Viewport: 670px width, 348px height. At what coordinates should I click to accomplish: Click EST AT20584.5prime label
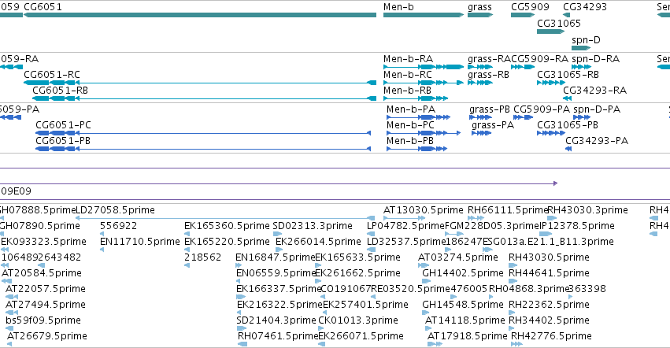pyautogui.click(x=42, y=272)
